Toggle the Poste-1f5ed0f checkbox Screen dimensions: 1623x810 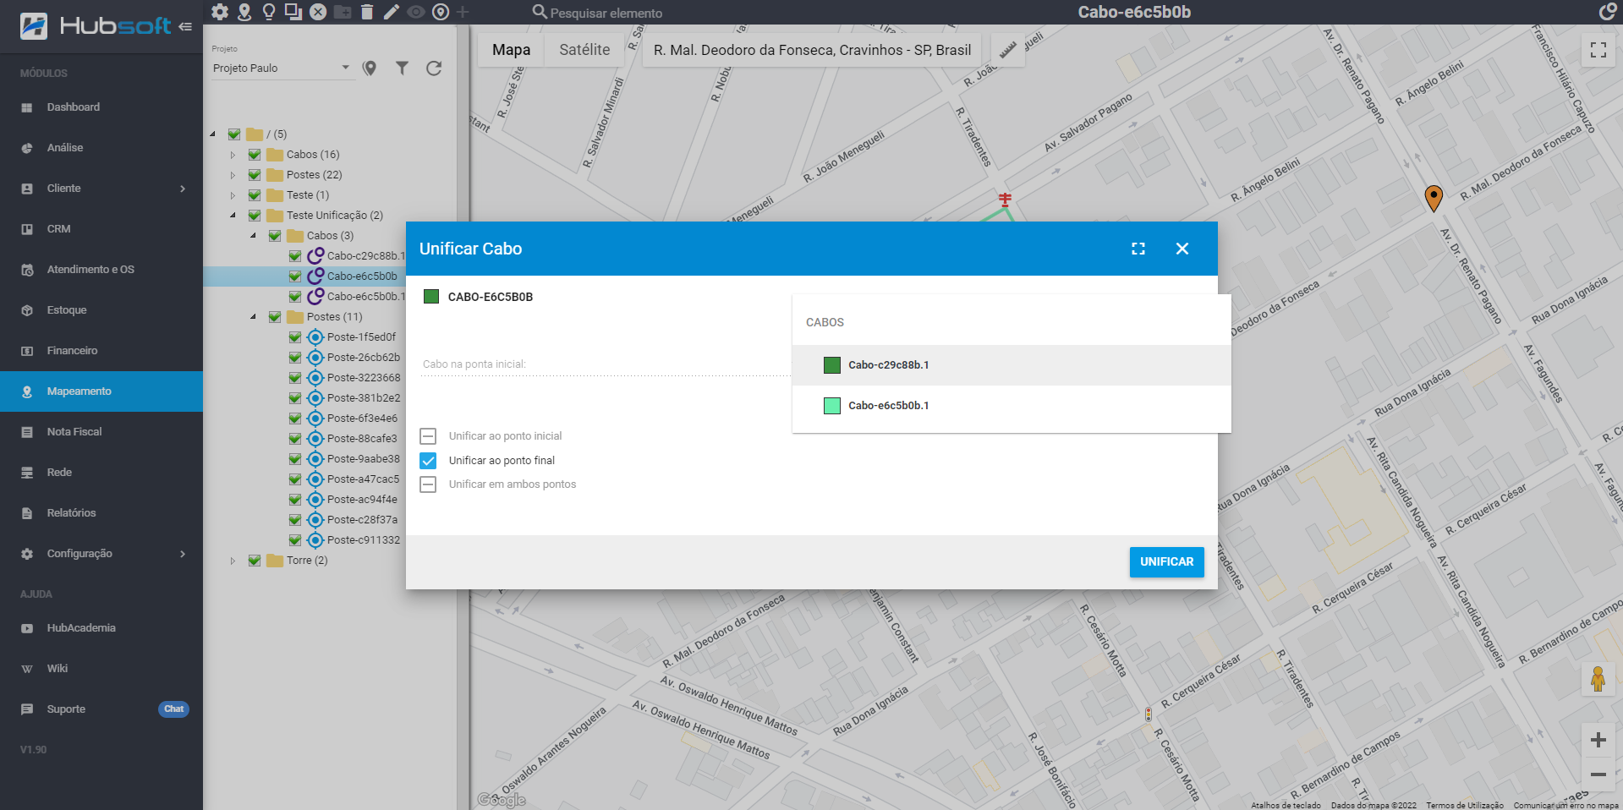(x=295, y=337)
